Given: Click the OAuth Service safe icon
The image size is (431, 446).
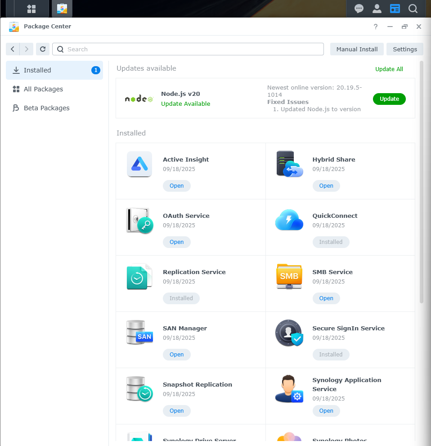Looking at the screenshot, I should [x=139, y=220].
